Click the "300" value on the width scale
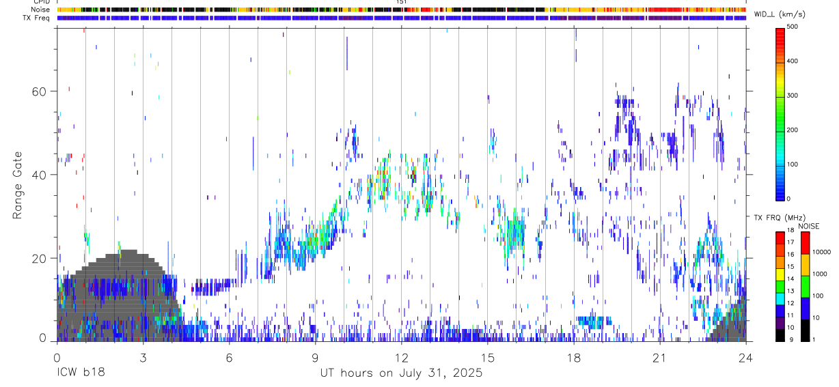The height and width of the screenshot is (387, 839). click(x=794, y=96)
